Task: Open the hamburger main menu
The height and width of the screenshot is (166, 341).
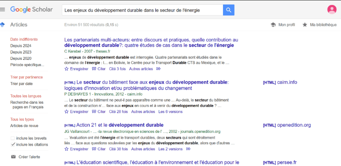Action: click(x=3, y=9)
